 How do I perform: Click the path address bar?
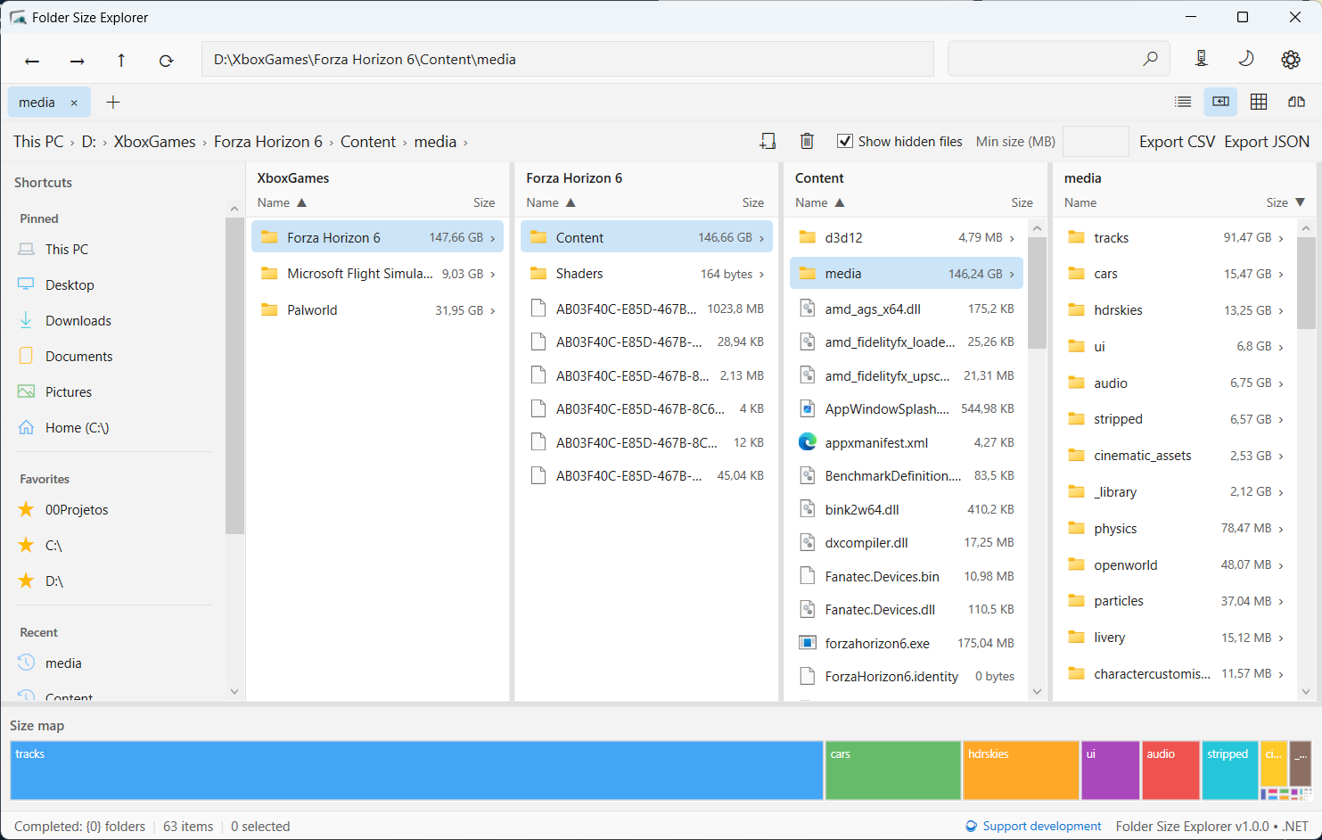click(x=567, y=60)
